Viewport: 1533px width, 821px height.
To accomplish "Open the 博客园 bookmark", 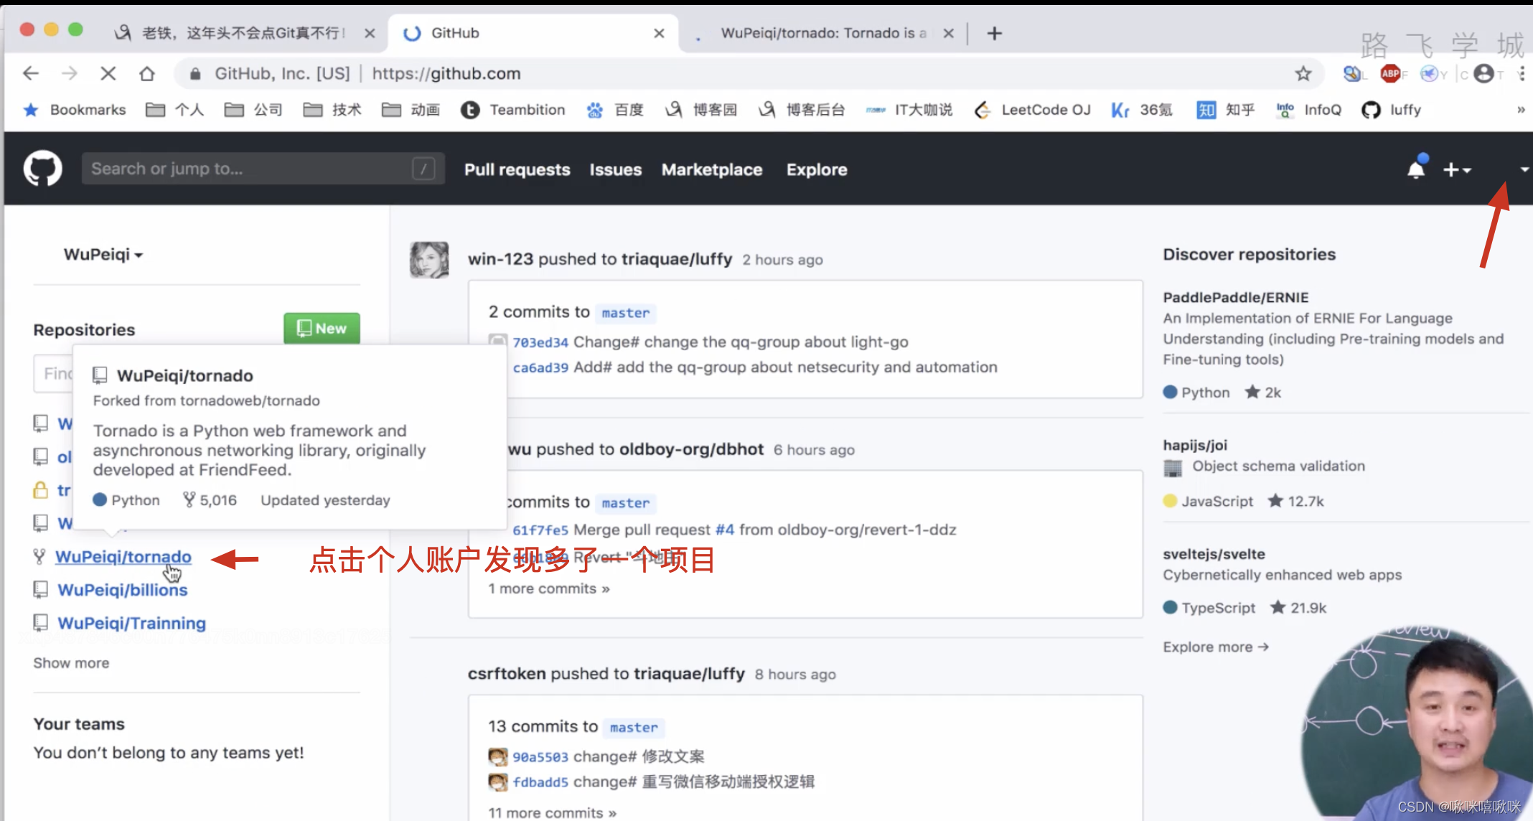I will coord(701,109).
